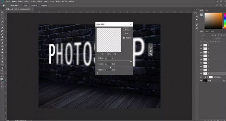Open the 滤镜 menu
The height and width of the screenshot is (121, 226).
[46, 1]
